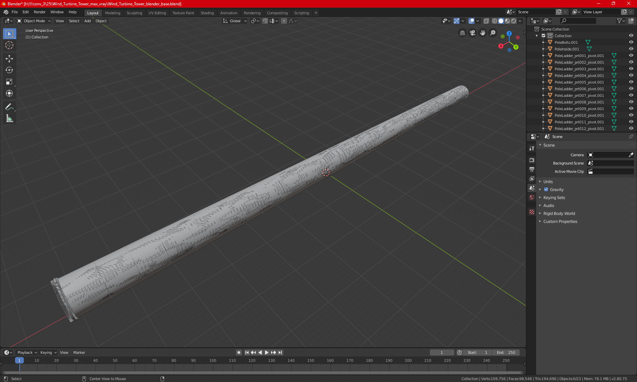The width and height of the screenshot is (637, 382).
Task: Uncheck the Gravity checkbox
Action: point(546,190)
